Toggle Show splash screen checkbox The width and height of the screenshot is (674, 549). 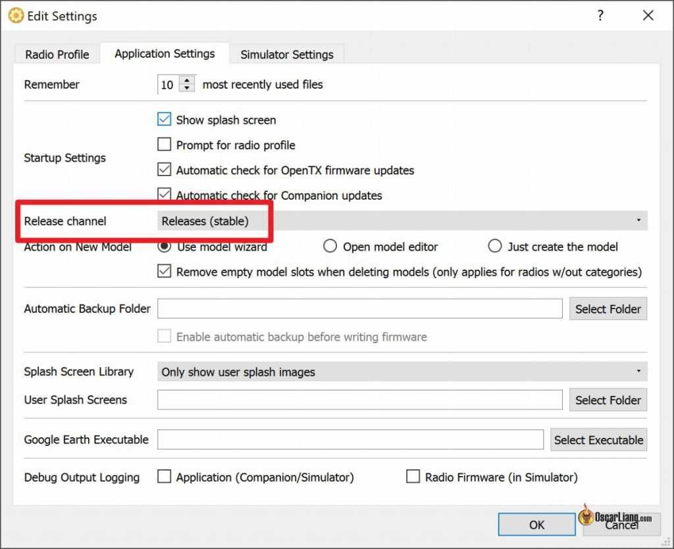tap(165, 120)
